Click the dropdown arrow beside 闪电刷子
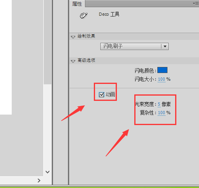The height and width of the screenshot is (188, 199). [165, 46]
